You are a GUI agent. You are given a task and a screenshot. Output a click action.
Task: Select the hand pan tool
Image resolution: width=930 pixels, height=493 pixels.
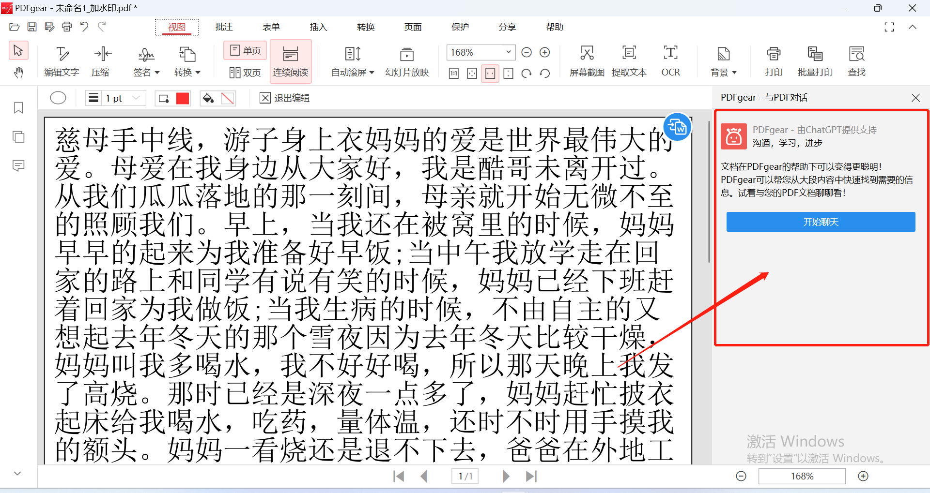click(18, 73)
